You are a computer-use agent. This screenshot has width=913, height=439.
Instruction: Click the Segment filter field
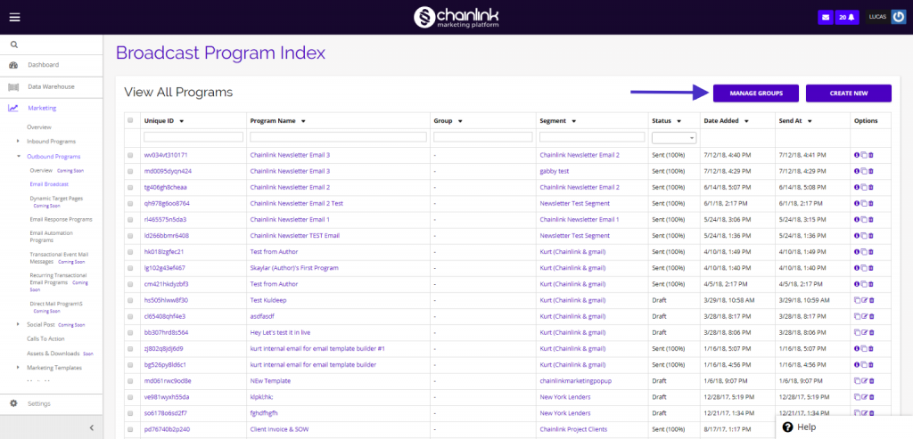pyautogui.click(x=592, y=137)
